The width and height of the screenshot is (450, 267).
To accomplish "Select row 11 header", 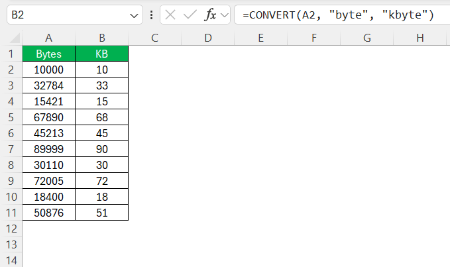I will [x=11, y=213].
